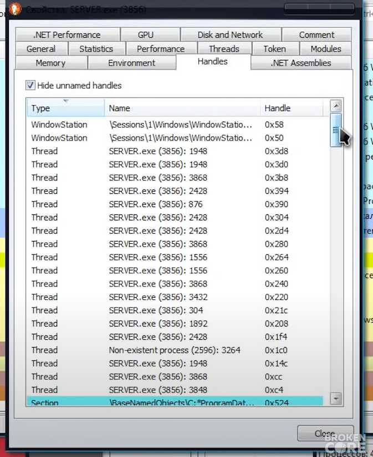
Task: Sort list by Type column header
Action: click(66, 108)
